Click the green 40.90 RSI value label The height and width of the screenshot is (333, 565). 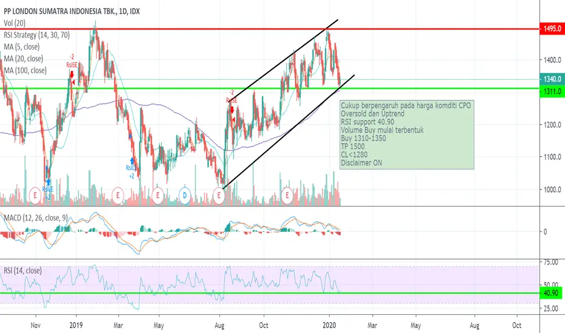coord(551,293)
